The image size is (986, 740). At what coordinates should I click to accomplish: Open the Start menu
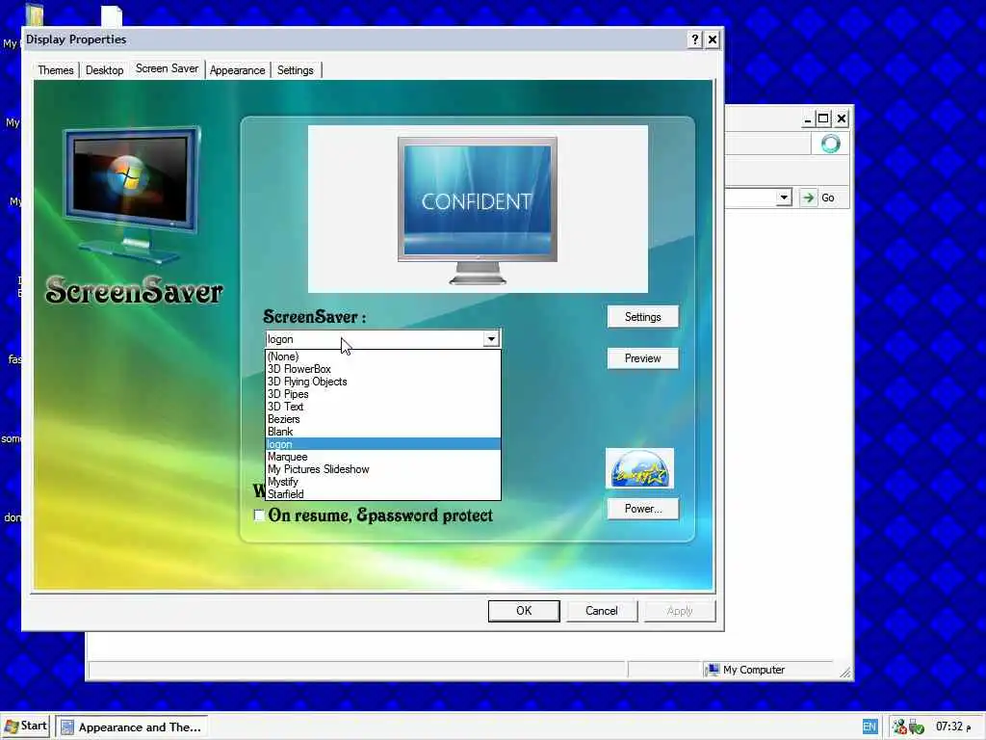[26, 727]
